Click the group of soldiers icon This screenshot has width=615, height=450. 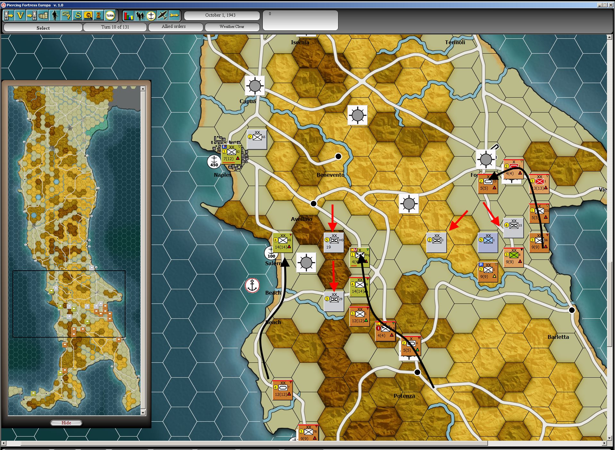tap(140, 15)
